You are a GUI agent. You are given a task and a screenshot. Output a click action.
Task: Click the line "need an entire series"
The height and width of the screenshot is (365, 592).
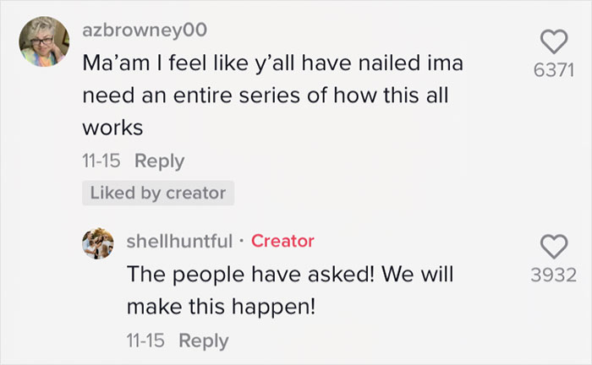194,95
